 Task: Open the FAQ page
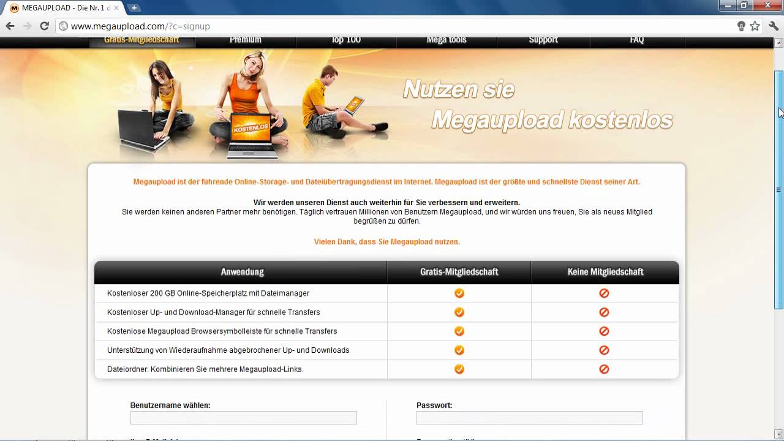tap(637, 42)
